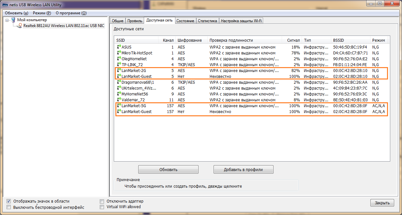The height and width of the screenshot is (215, 402).
Task: Click the wireless icon next to OlegHomeNet
Action: click(x=119, y=59)
